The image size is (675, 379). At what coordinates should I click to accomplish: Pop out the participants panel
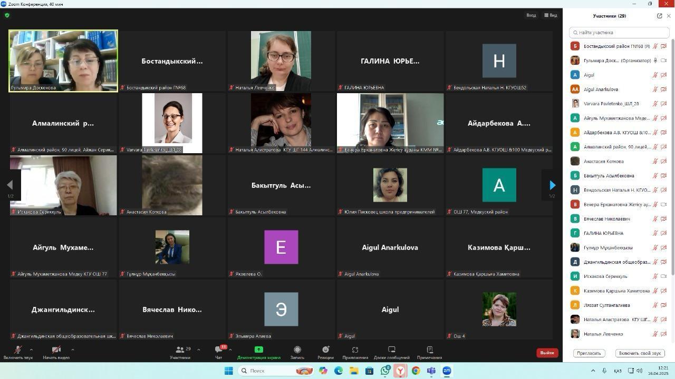tap(659, 16)
